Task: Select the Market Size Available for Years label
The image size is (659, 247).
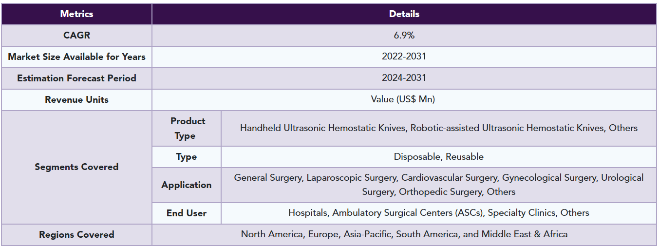Action: [x=76, y=57]
